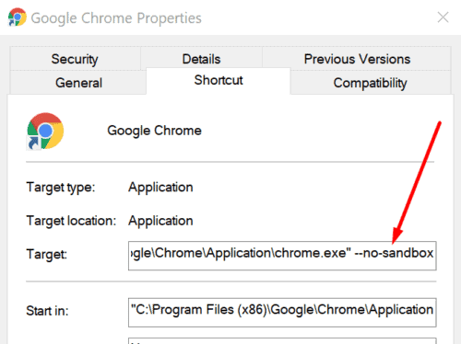461x344 pixels.
Task: Focus the partially visible field below Start in
Action: 282,341
